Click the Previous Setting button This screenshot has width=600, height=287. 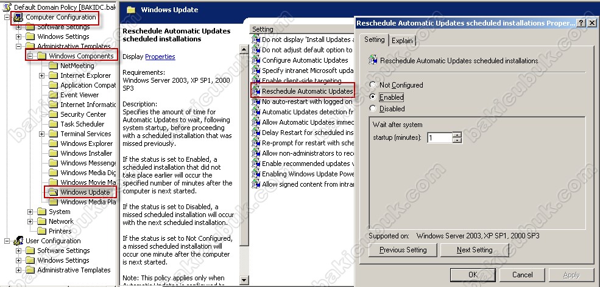403,250
